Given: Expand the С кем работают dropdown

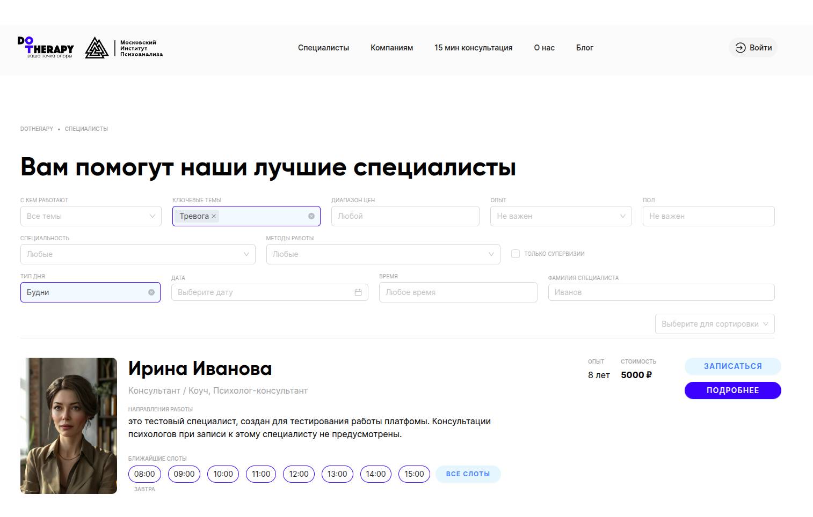Looking at the screenshot, I should pyautogui.click(x=91, y=216).
